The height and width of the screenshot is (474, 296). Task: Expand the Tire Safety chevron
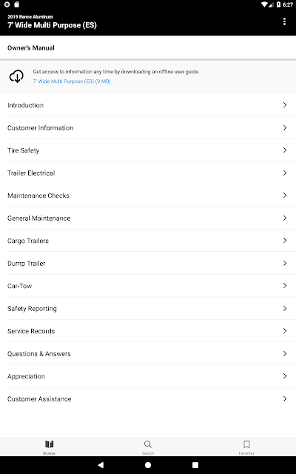pyautogui.click(x=284, y=150)
